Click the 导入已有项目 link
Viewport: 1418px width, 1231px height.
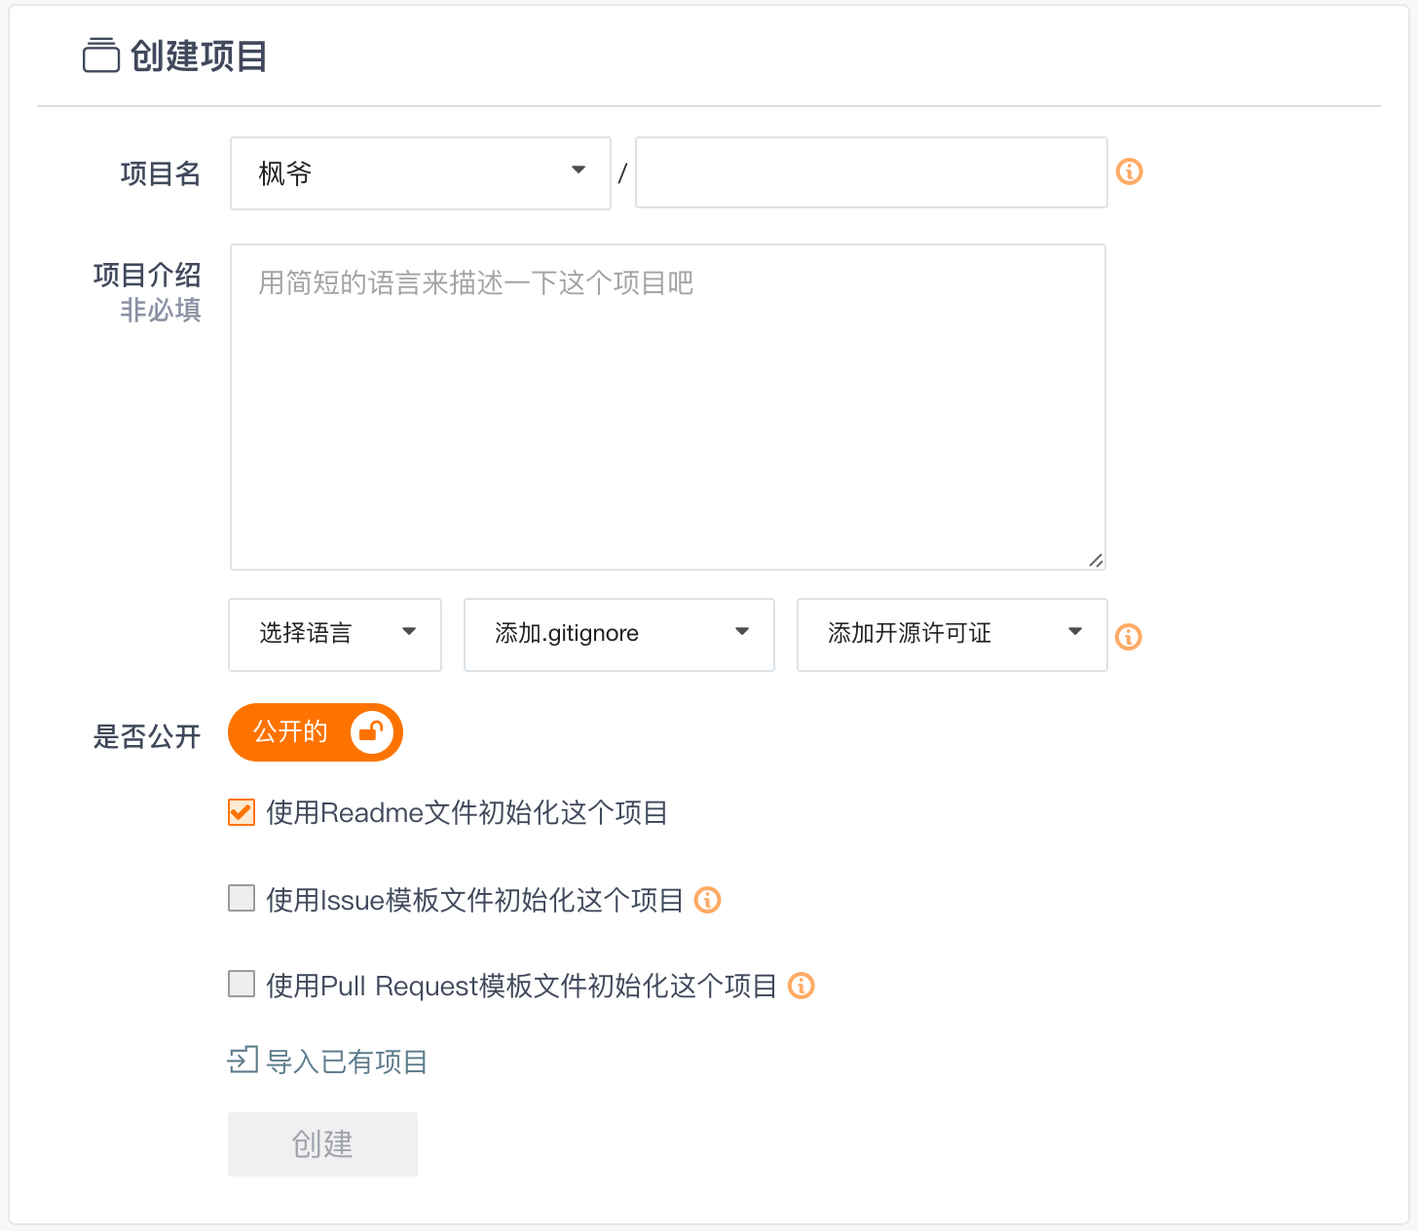(x=347, y=1062)
